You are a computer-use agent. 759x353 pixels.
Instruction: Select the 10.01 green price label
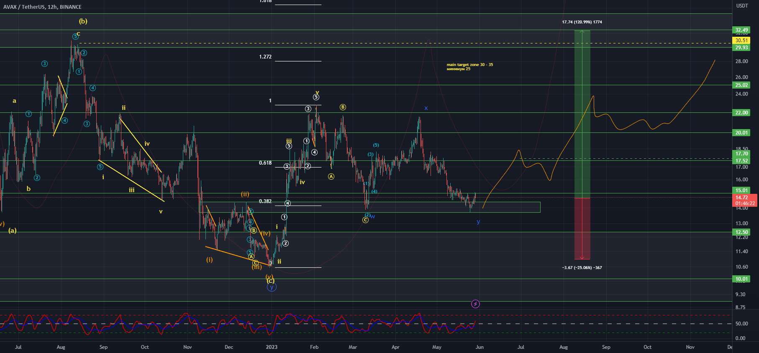coord(741,279)
